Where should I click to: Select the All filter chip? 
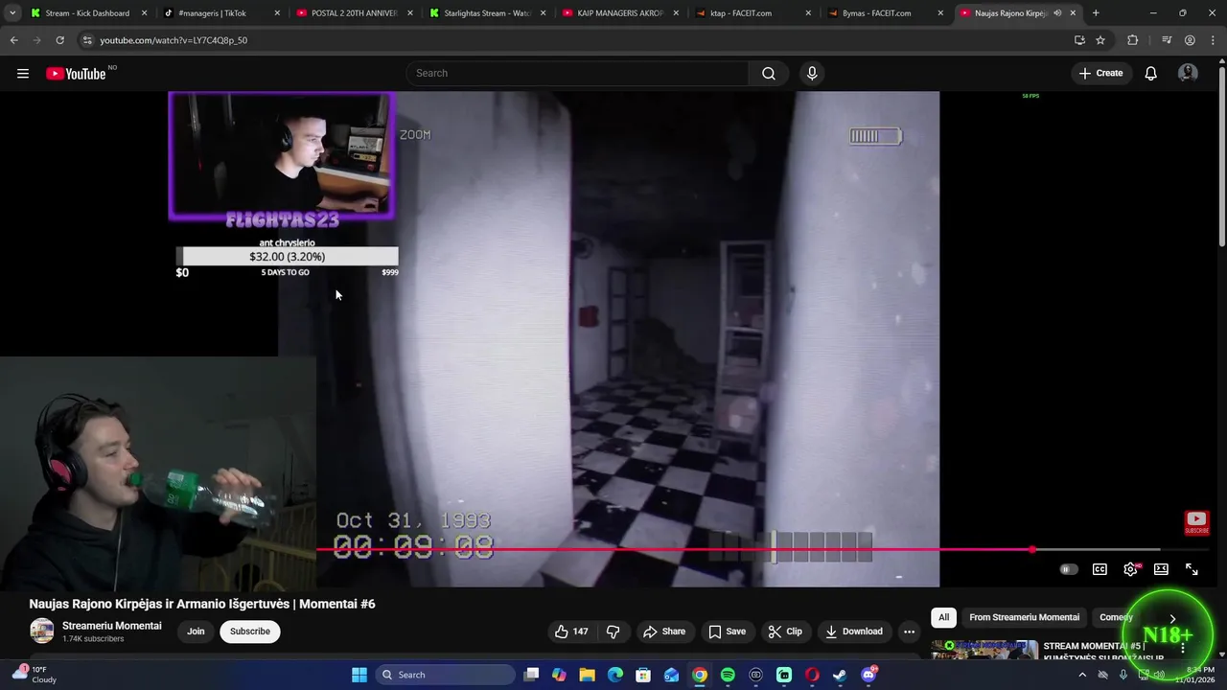(943, 617)
